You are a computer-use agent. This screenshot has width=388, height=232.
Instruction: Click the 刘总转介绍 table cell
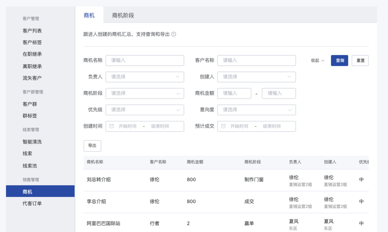click(99, 180)
